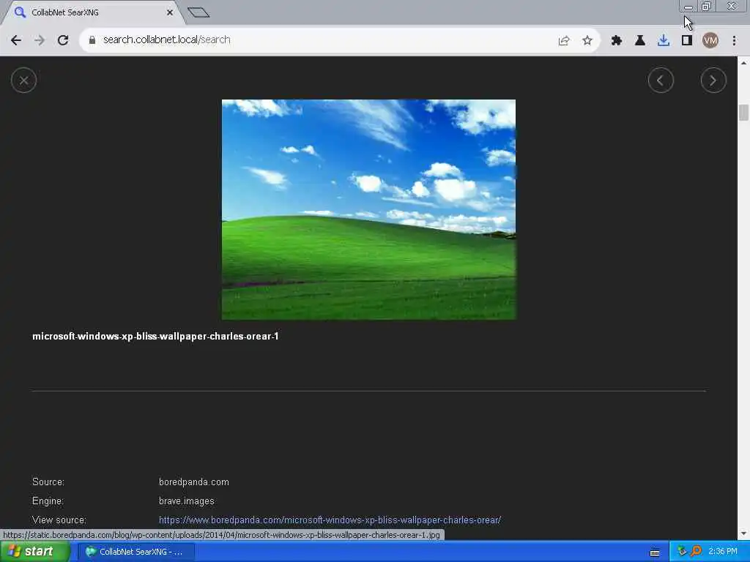Open the VM profile avatar

click(x=710, y=41)
